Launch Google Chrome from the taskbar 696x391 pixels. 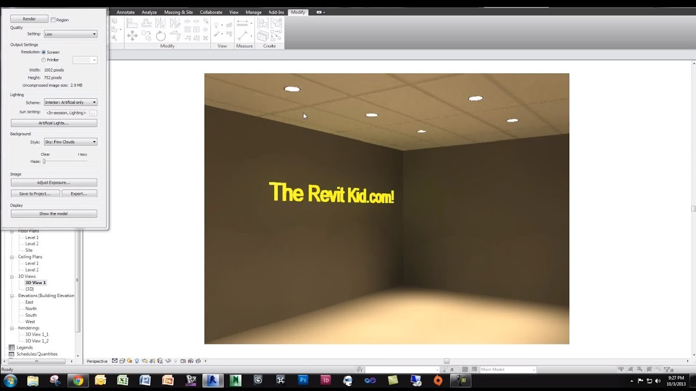click(78, 380)
